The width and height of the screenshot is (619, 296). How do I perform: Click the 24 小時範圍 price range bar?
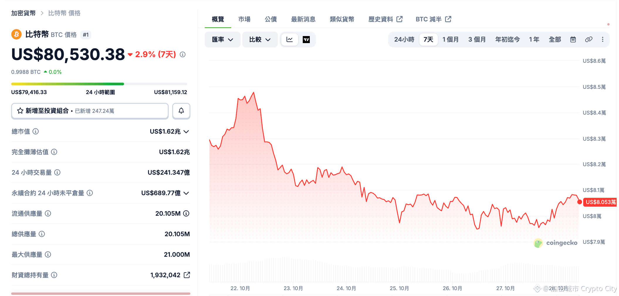[x=99, y=84]
